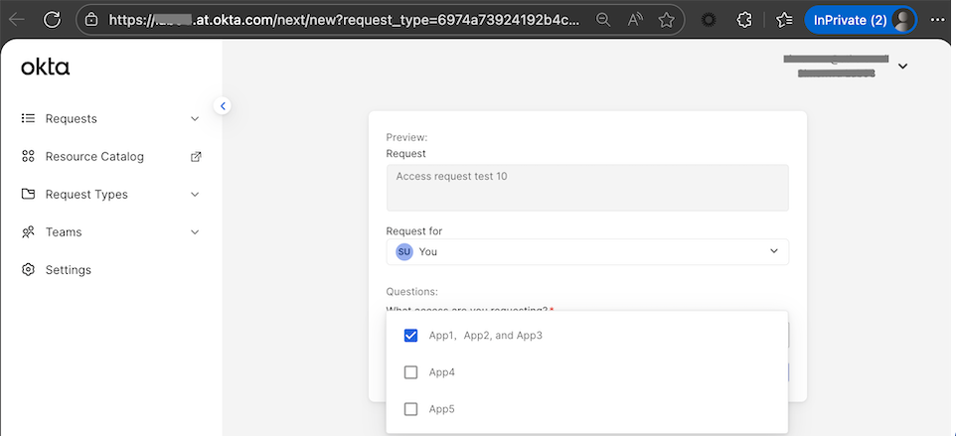Expand the Request Types chevron
The width and height of the screenshot is (956, 436).
195,195
